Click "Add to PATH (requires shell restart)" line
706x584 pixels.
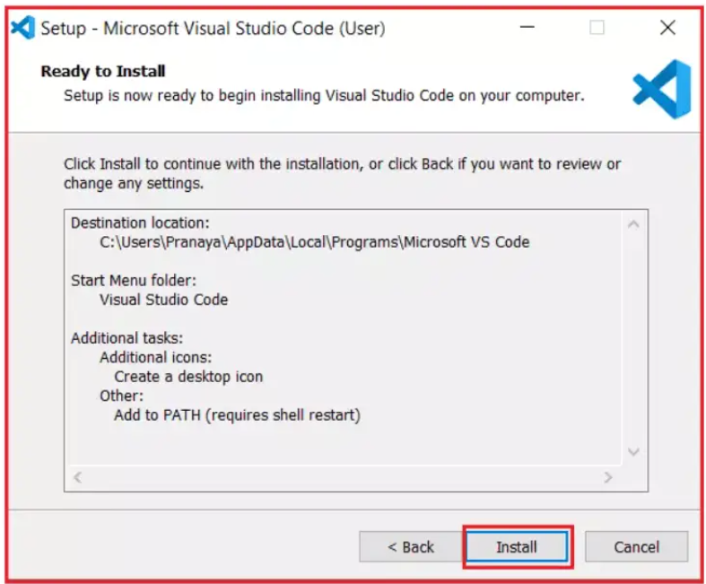tap(238, 415)
